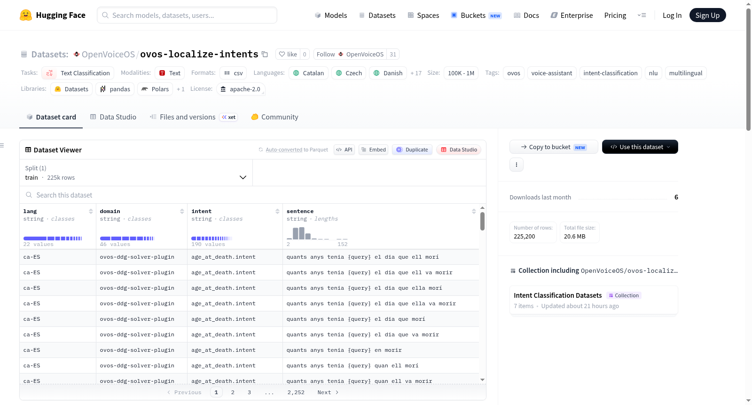Image resolution: width=752 pixels, height=405 pixels.
Task: Open the Dataset card tab
Action: (x=51, y=117)
